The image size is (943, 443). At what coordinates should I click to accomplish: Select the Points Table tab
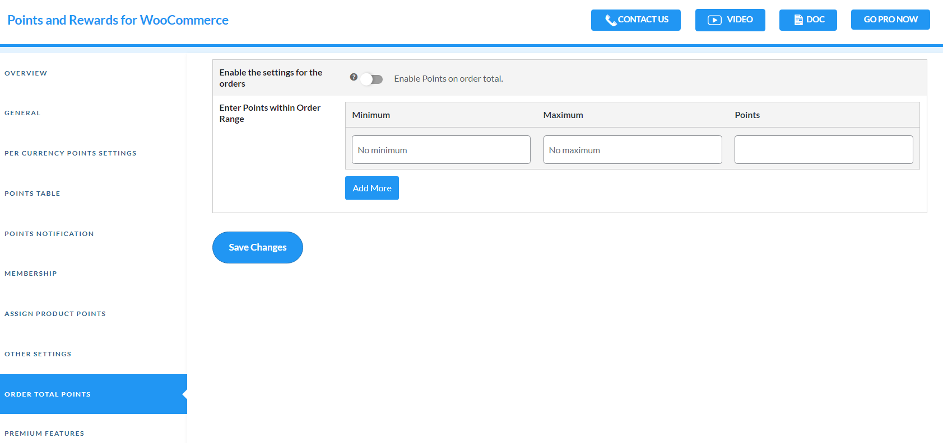tap(32, 194)
